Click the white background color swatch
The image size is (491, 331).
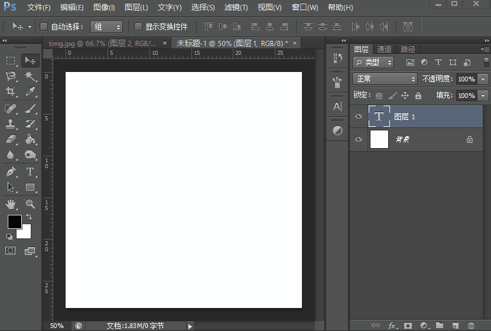(x=25, y=233)
